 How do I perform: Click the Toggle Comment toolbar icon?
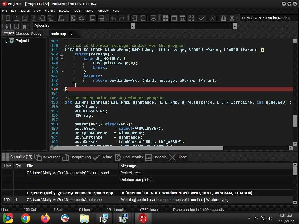tap(153, 18)
